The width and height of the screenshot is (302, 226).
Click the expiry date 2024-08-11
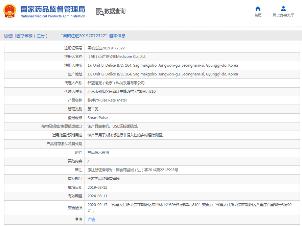click(97, 196)
